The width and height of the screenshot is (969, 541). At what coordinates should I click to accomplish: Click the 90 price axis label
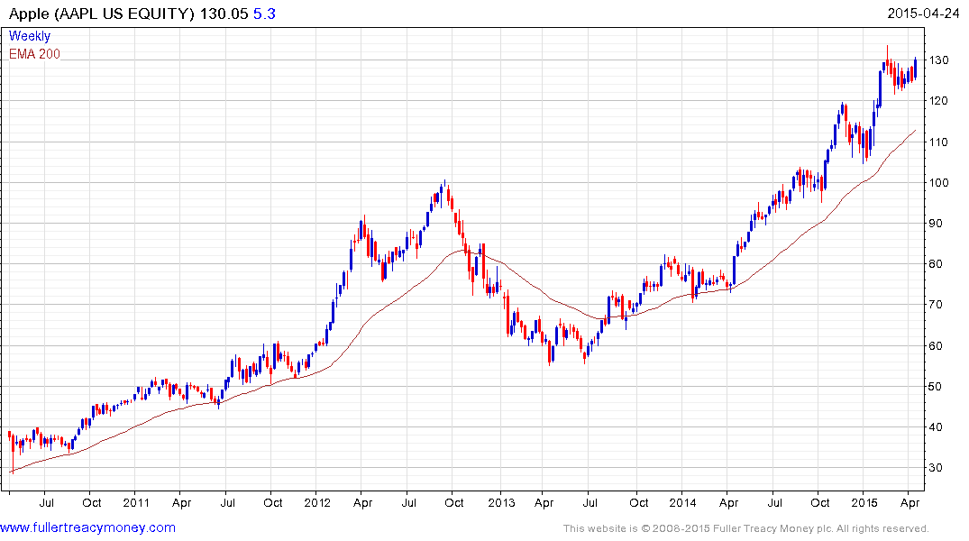point(936,224)
